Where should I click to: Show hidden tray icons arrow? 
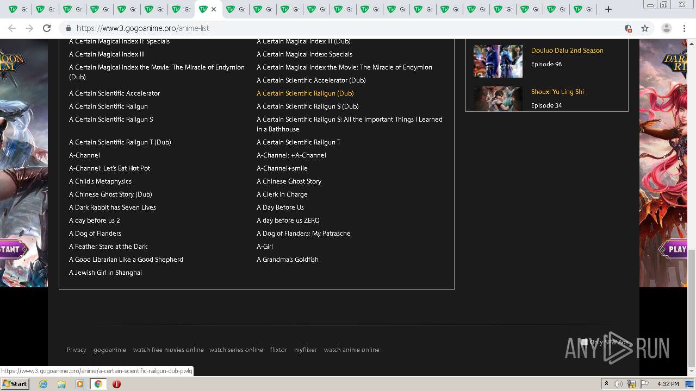tap(606, 383)
